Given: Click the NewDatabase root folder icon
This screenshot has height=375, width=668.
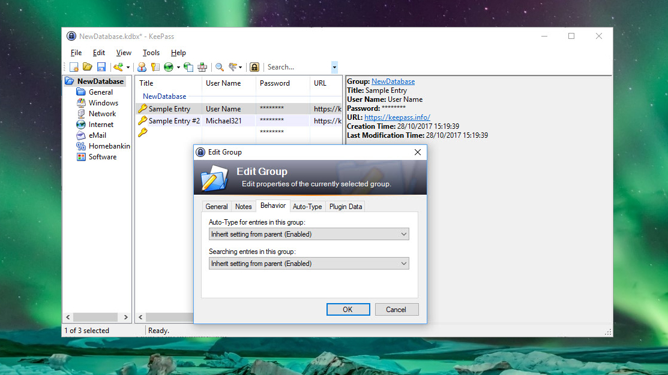Looking at the screenshot, I should 70,81.
